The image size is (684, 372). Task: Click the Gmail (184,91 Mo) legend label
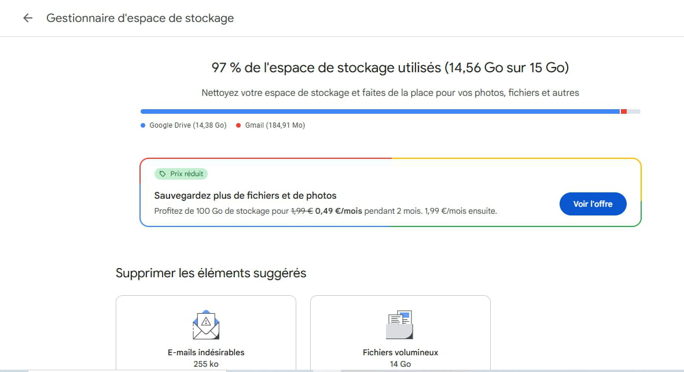[275, 125]
